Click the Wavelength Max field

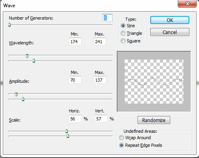100,42
